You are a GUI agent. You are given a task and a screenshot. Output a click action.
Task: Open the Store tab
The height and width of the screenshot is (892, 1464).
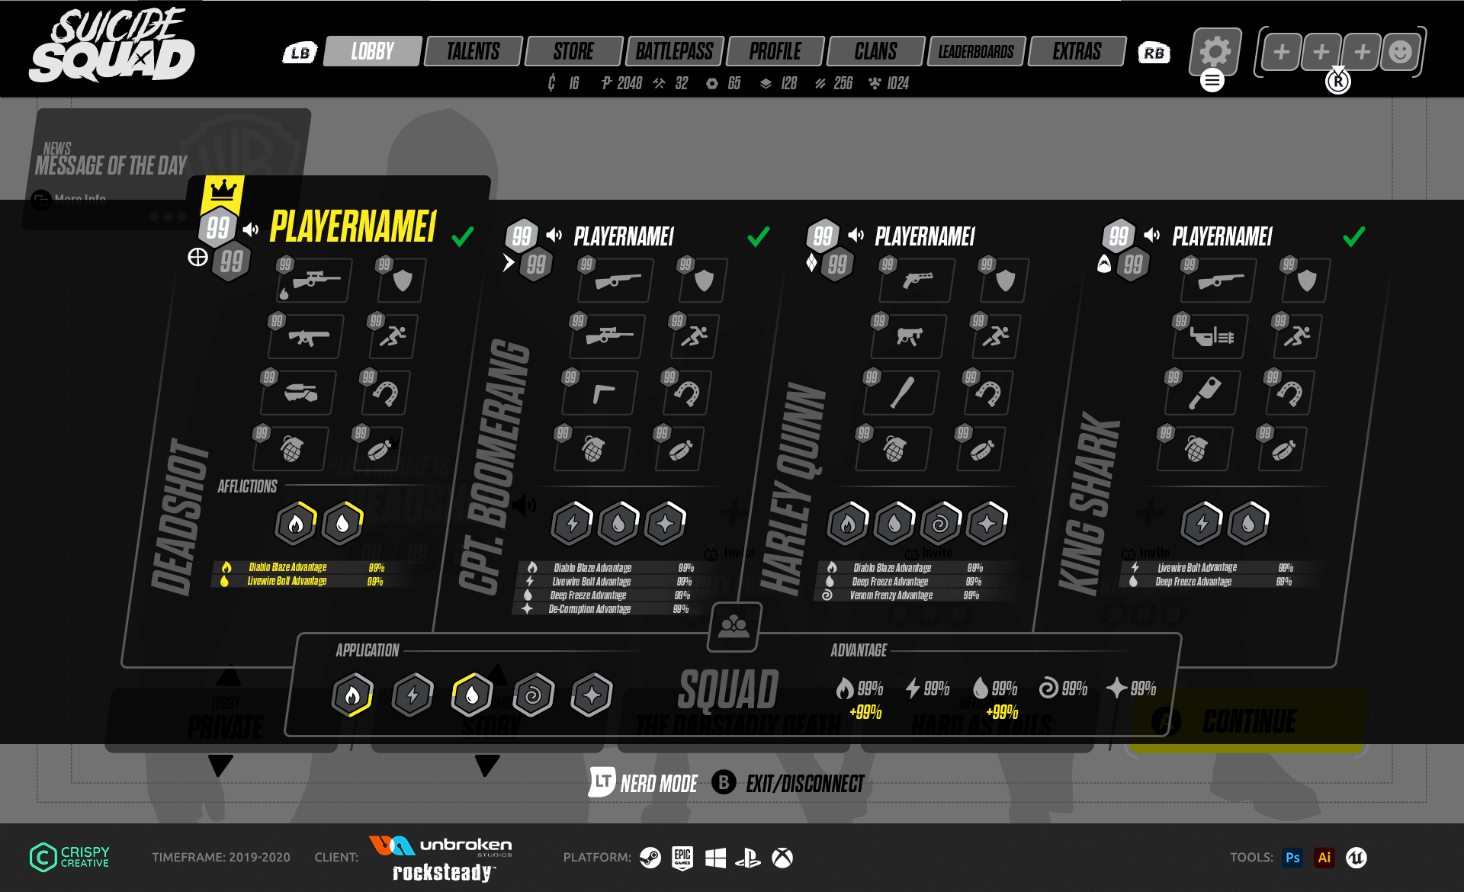(573, 51)
